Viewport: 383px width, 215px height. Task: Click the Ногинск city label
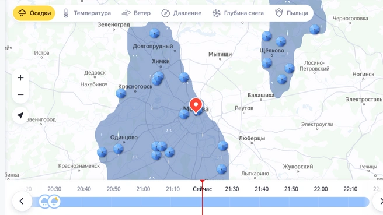[x=363, y=74]
